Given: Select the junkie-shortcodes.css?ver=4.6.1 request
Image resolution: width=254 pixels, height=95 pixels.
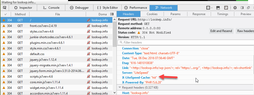Looking at the screenshot, I should (x=56, y=37).
